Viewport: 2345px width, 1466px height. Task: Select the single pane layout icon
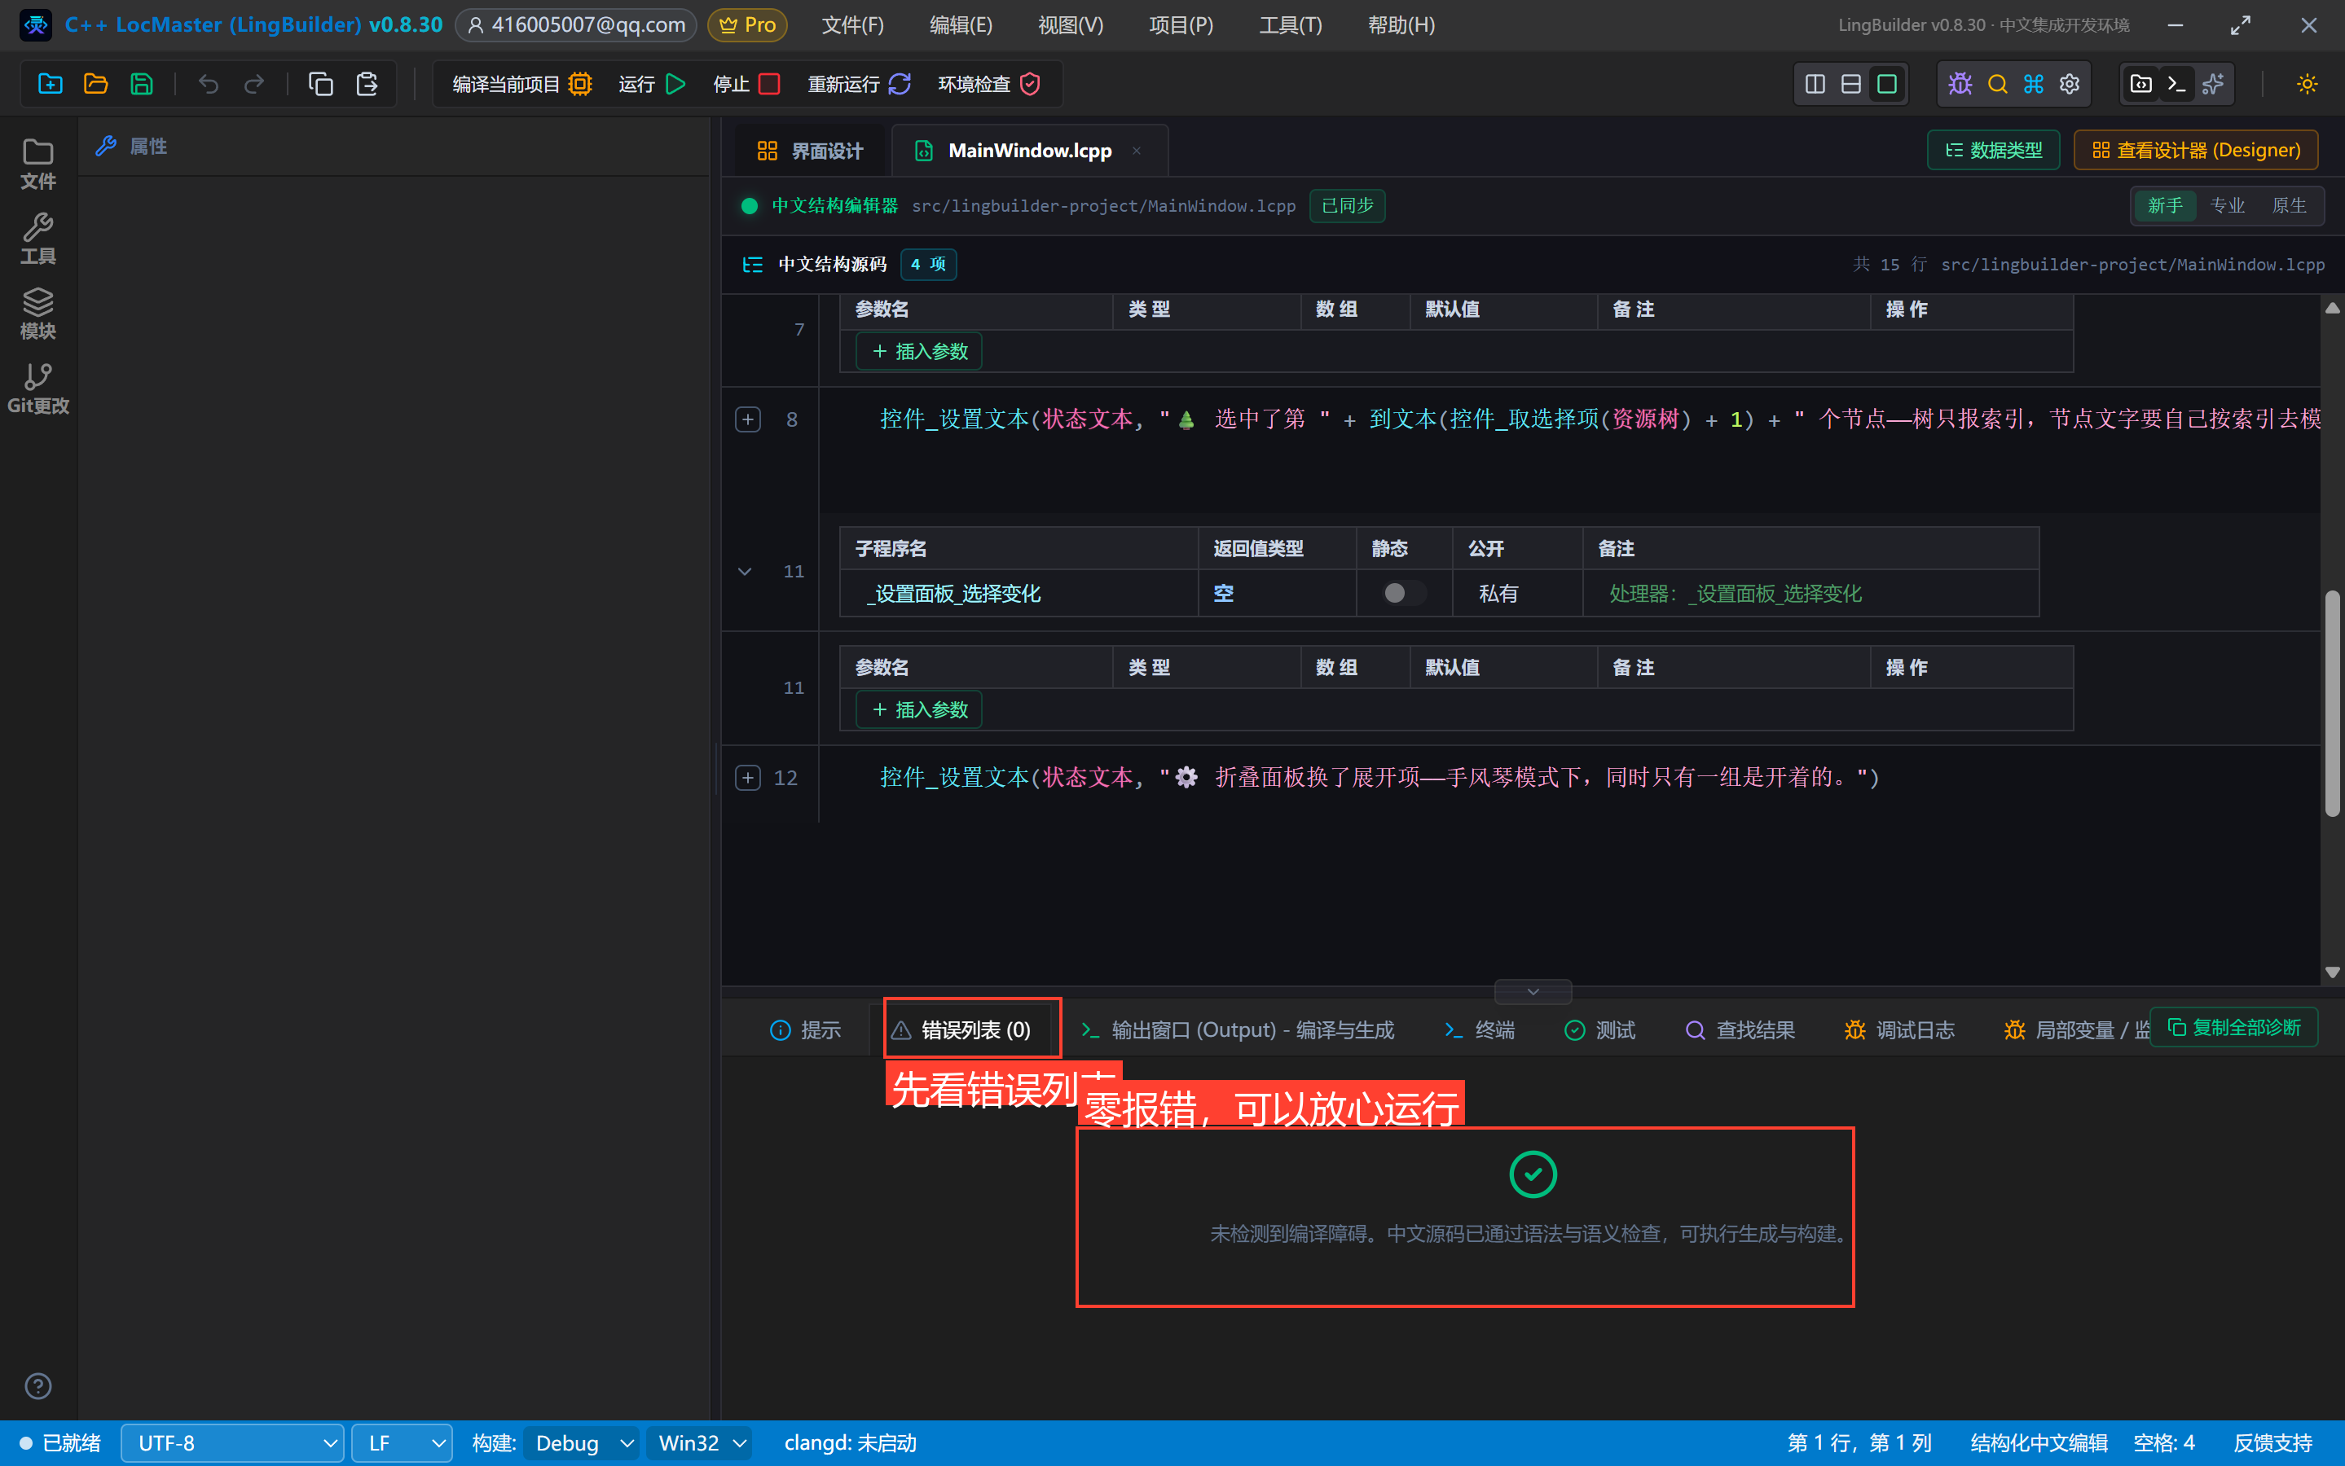1887,85
